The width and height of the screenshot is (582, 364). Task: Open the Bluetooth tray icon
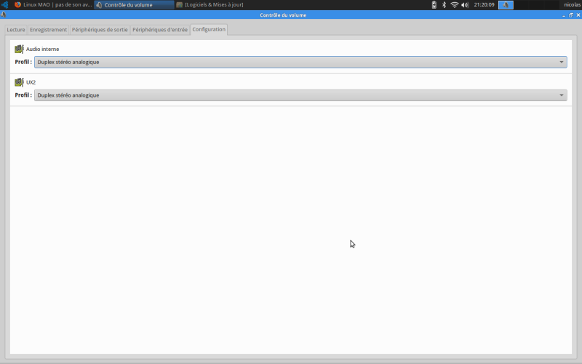444,5
